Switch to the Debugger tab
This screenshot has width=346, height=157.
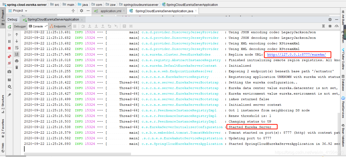click(x=20, y=26)
